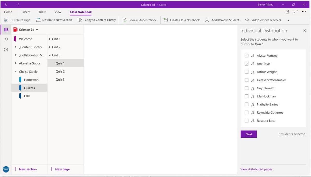The height and width of the screenshot is (177, 311).
Task: Check the Gerald Steffensmeier checkbox
Action: [x=246, y=80]
